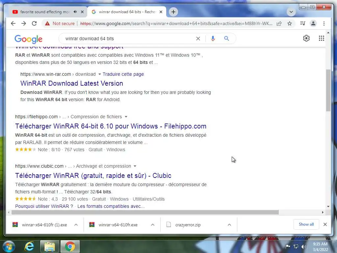Image resolution: width=337 pixels, height=253 pixels.
Task: Start voice search with the microphone
Action: pos(213,39)
